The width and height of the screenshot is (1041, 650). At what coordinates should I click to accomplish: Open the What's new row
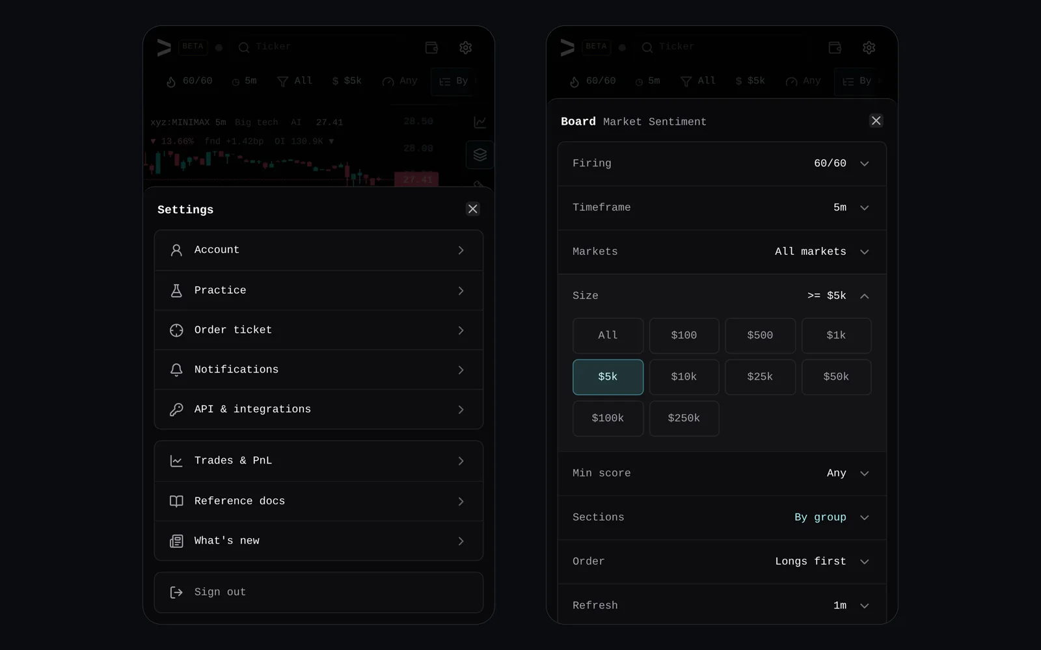click(x=319, y=541)
